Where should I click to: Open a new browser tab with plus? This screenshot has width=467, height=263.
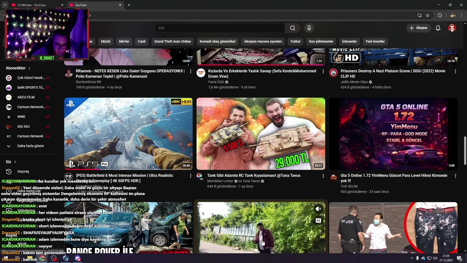pyautogui.click(x=129, y=5)
